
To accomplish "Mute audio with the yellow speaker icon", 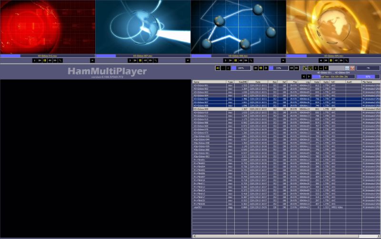I will [218, 68].
